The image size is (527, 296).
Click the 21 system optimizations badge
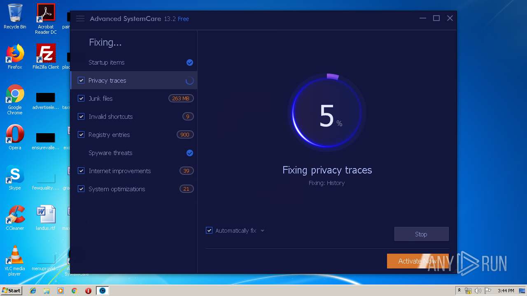[x=187, y=189]
